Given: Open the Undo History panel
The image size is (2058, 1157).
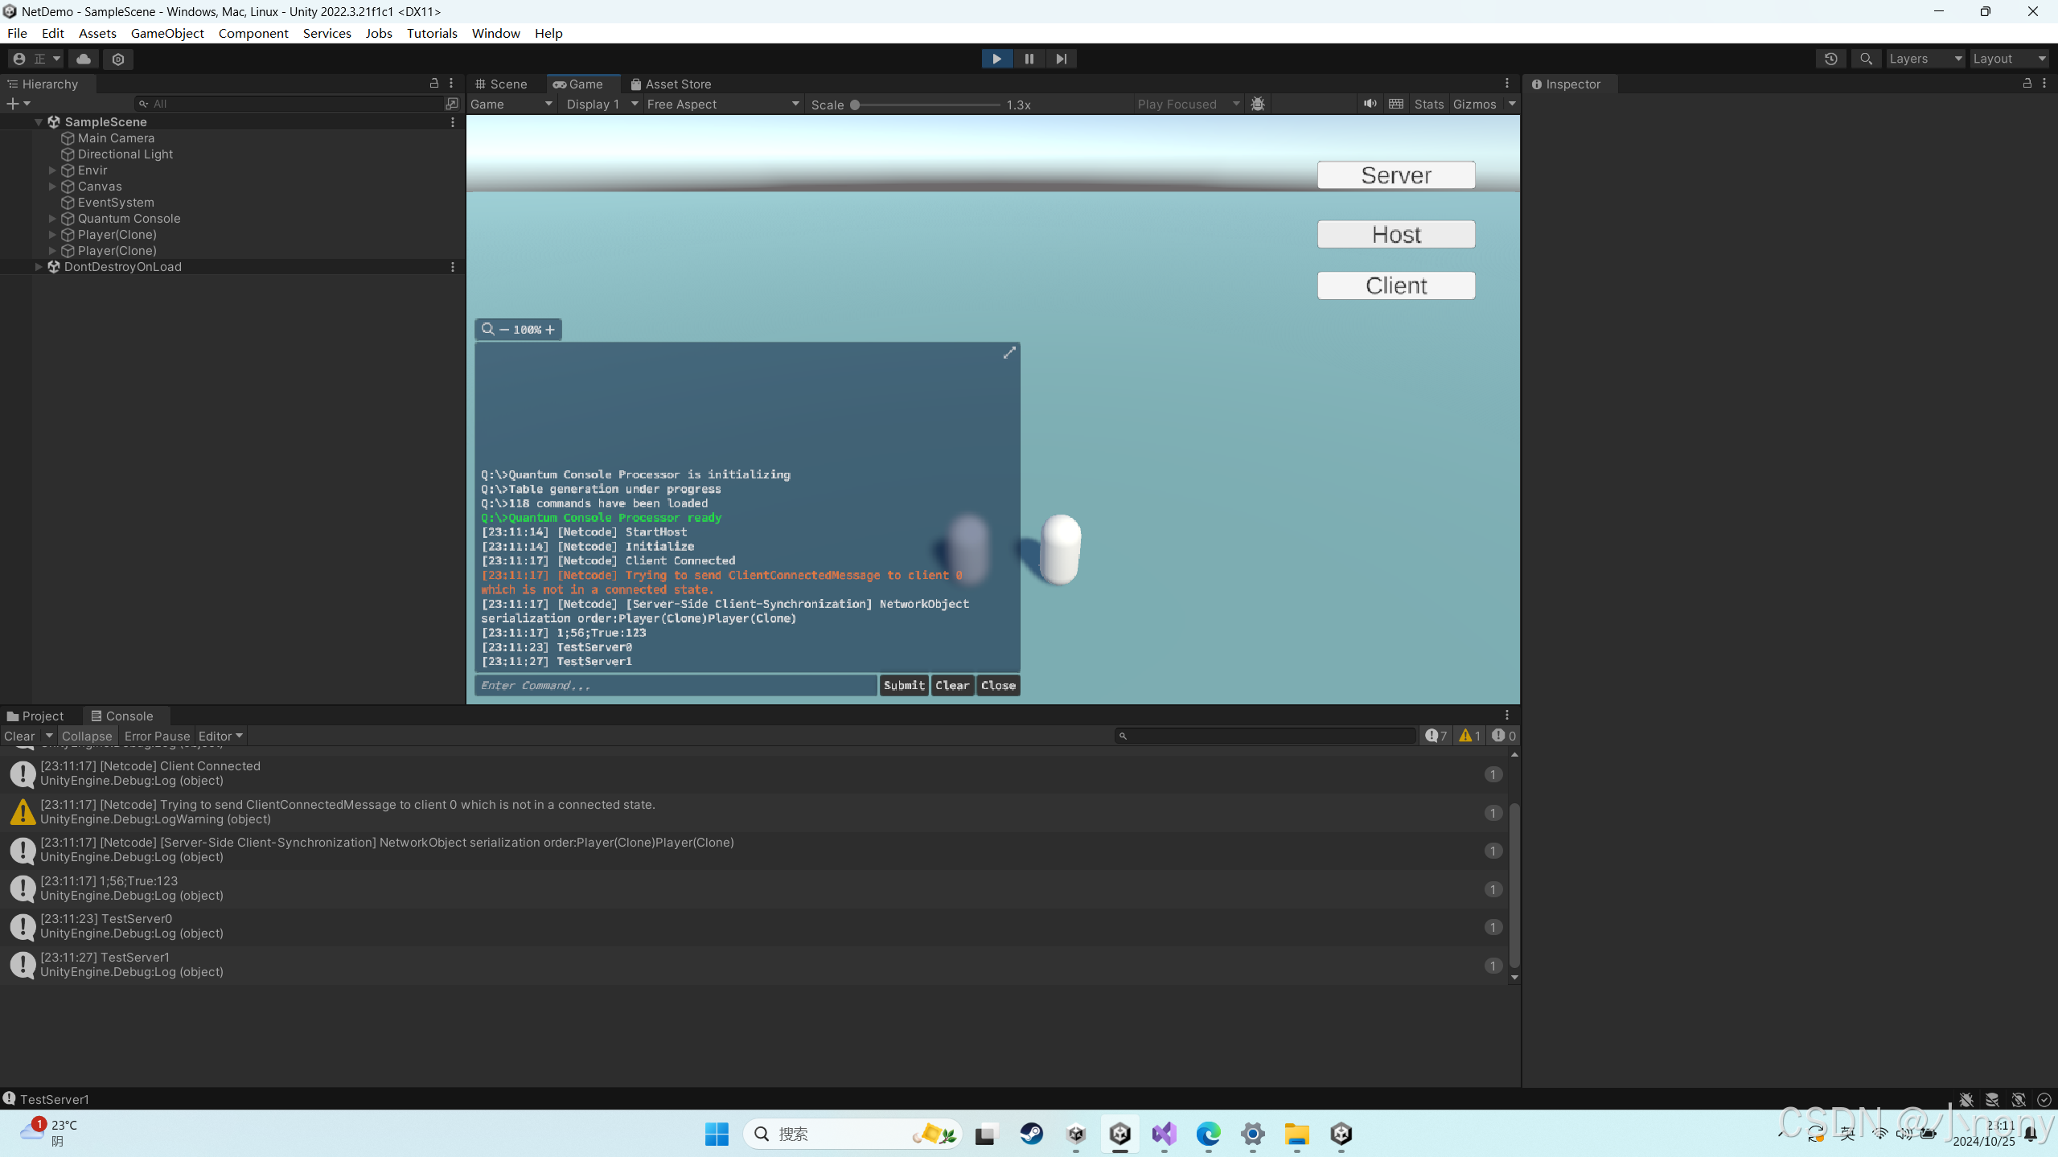Looking at the screenshot, I should (x=1831, y=58).
